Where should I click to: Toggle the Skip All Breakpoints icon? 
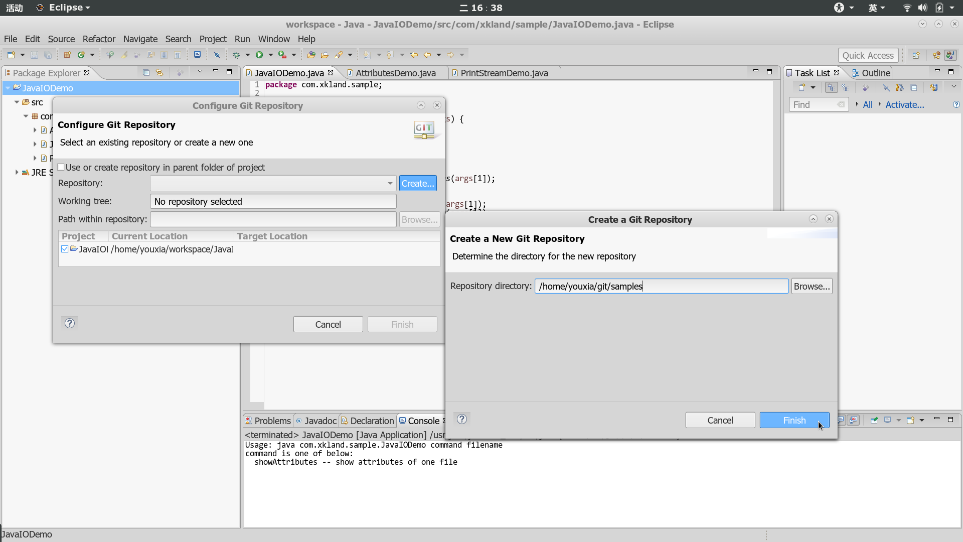(x=217, y=55)
